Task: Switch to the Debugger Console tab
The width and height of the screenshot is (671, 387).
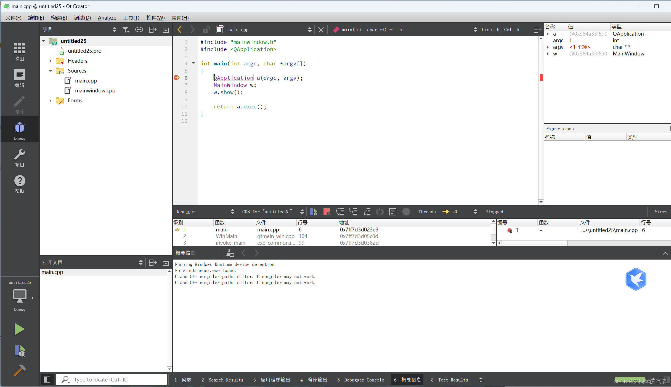Action: pyautogui.click(x=361, y=380)
